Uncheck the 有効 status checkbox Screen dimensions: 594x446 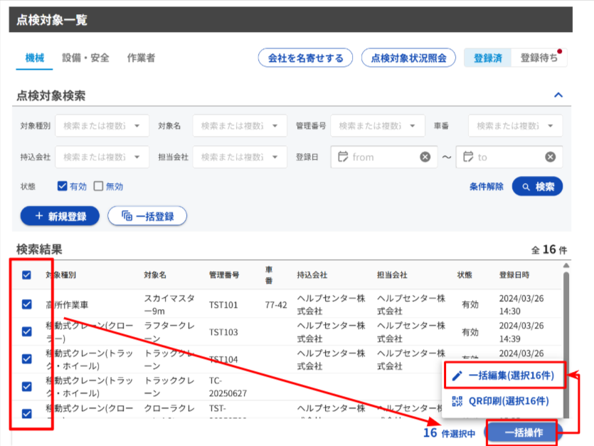point(63,187)
